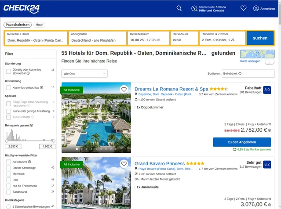The image size is (281, 209).
Task: Click Bayahibe, Dom. Republik location link
Action: (166, 94)
